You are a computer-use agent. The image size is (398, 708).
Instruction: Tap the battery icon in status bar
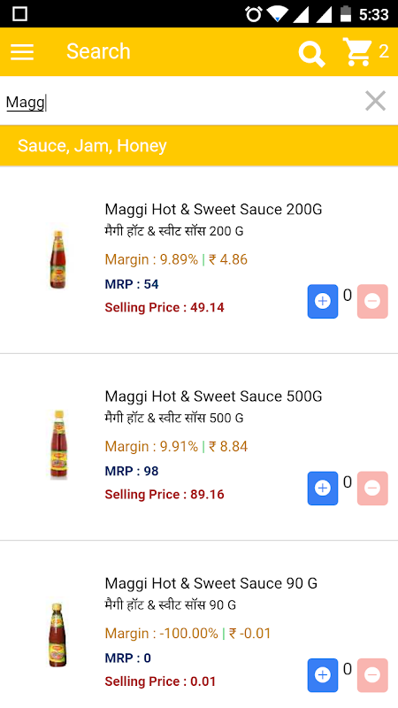point(346,13)
